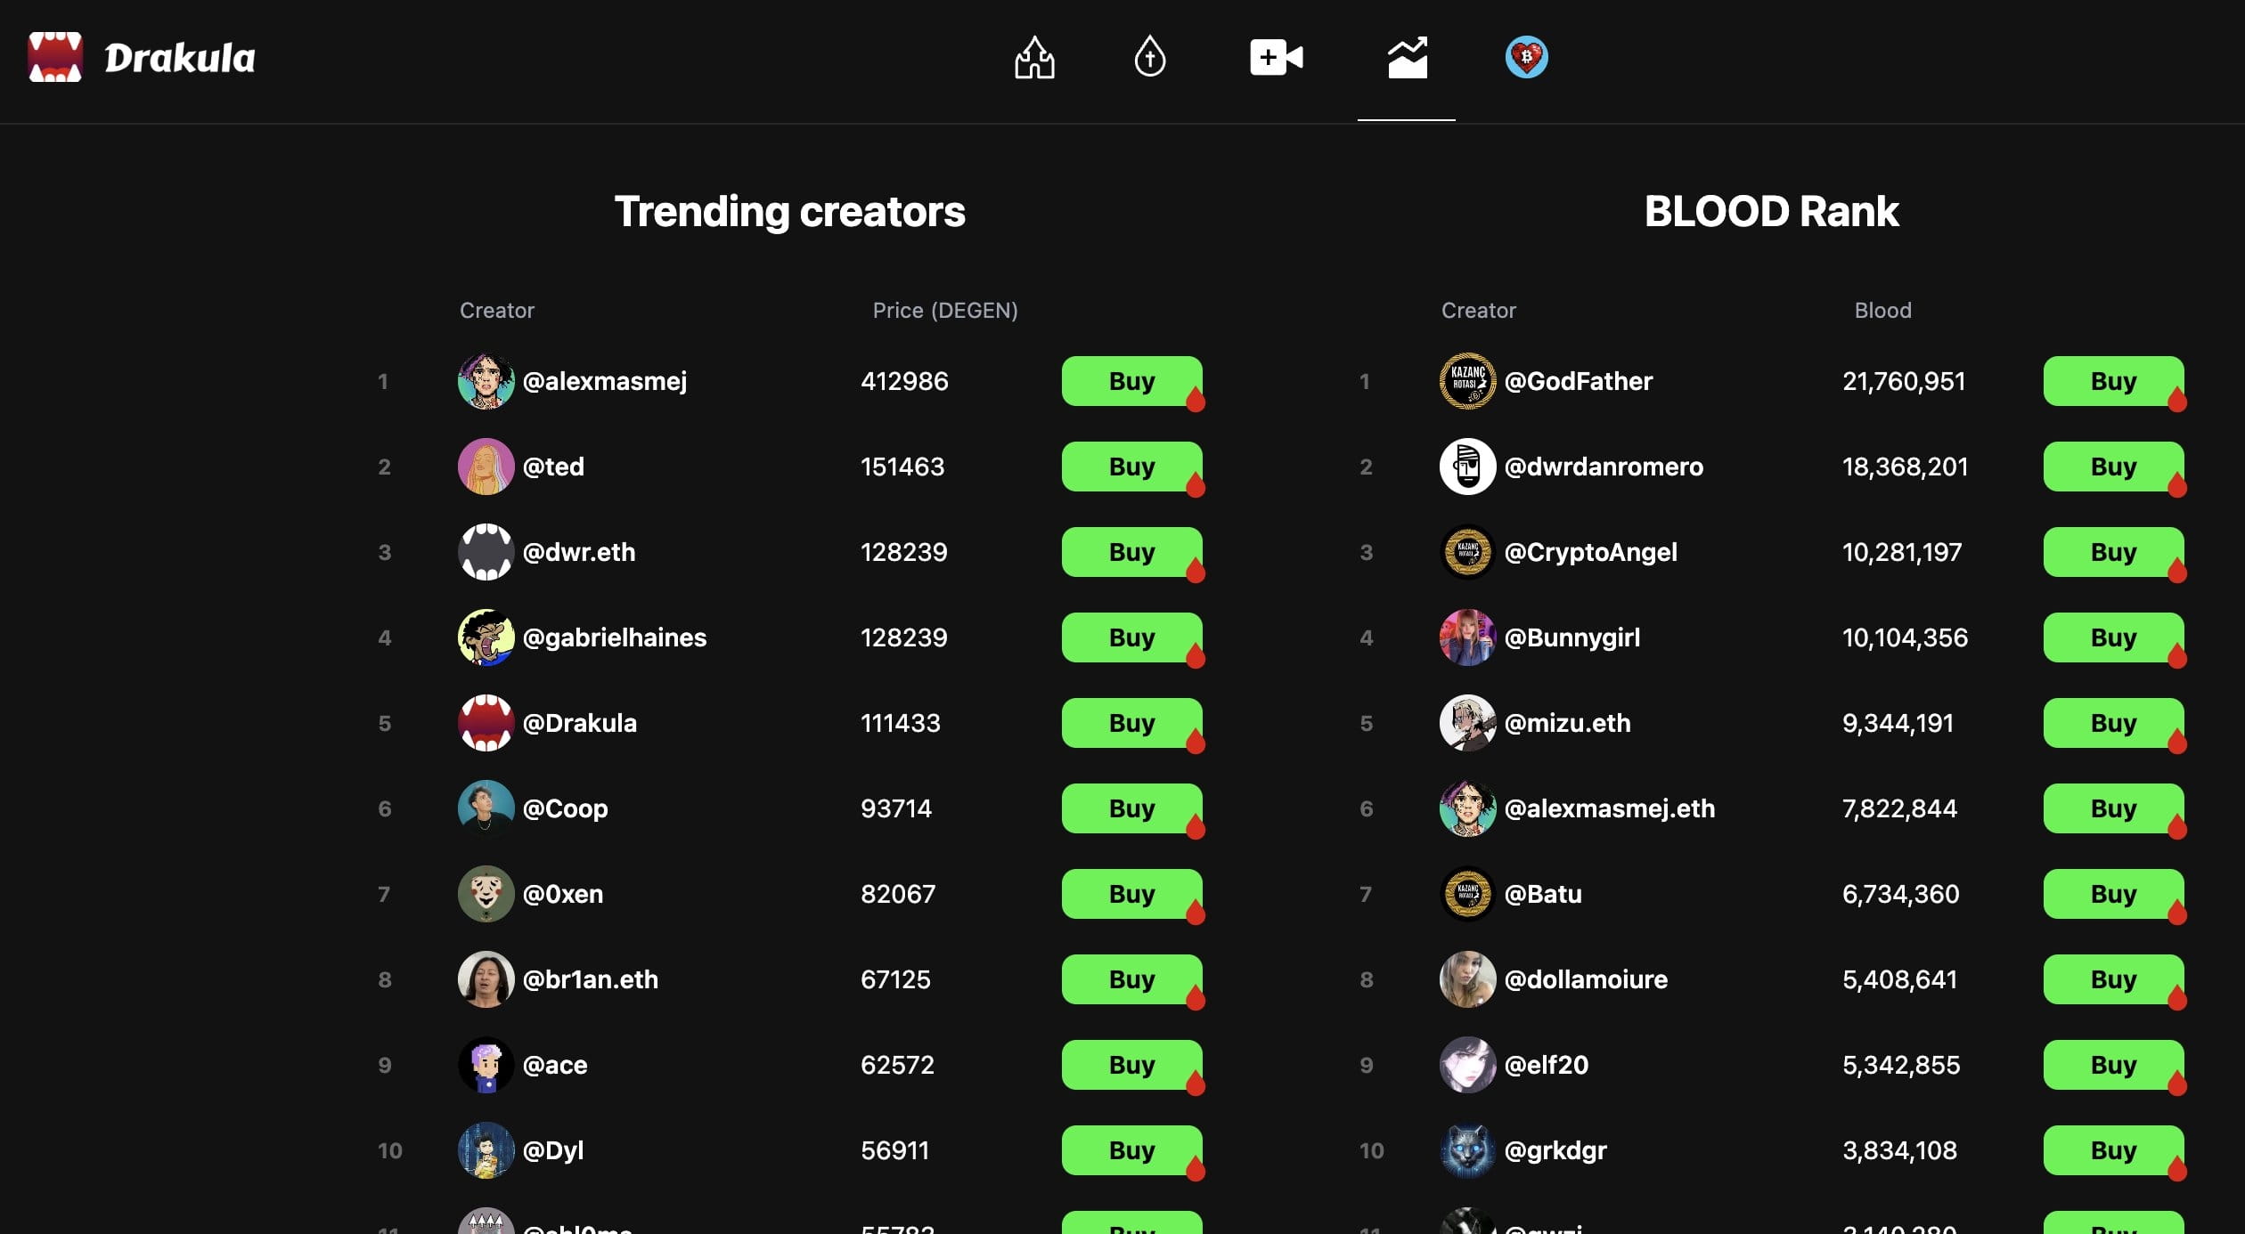This screenshot has height=1234, width=2245.
Task: Click the Drakula brand name text
Action: point(180,59)
